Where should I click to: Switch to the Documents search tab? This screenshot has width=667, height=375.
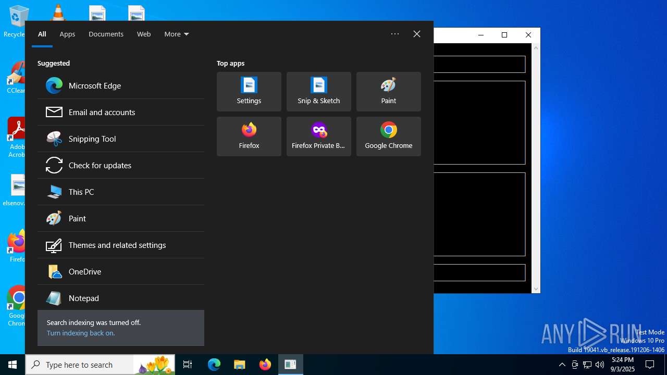106,34
